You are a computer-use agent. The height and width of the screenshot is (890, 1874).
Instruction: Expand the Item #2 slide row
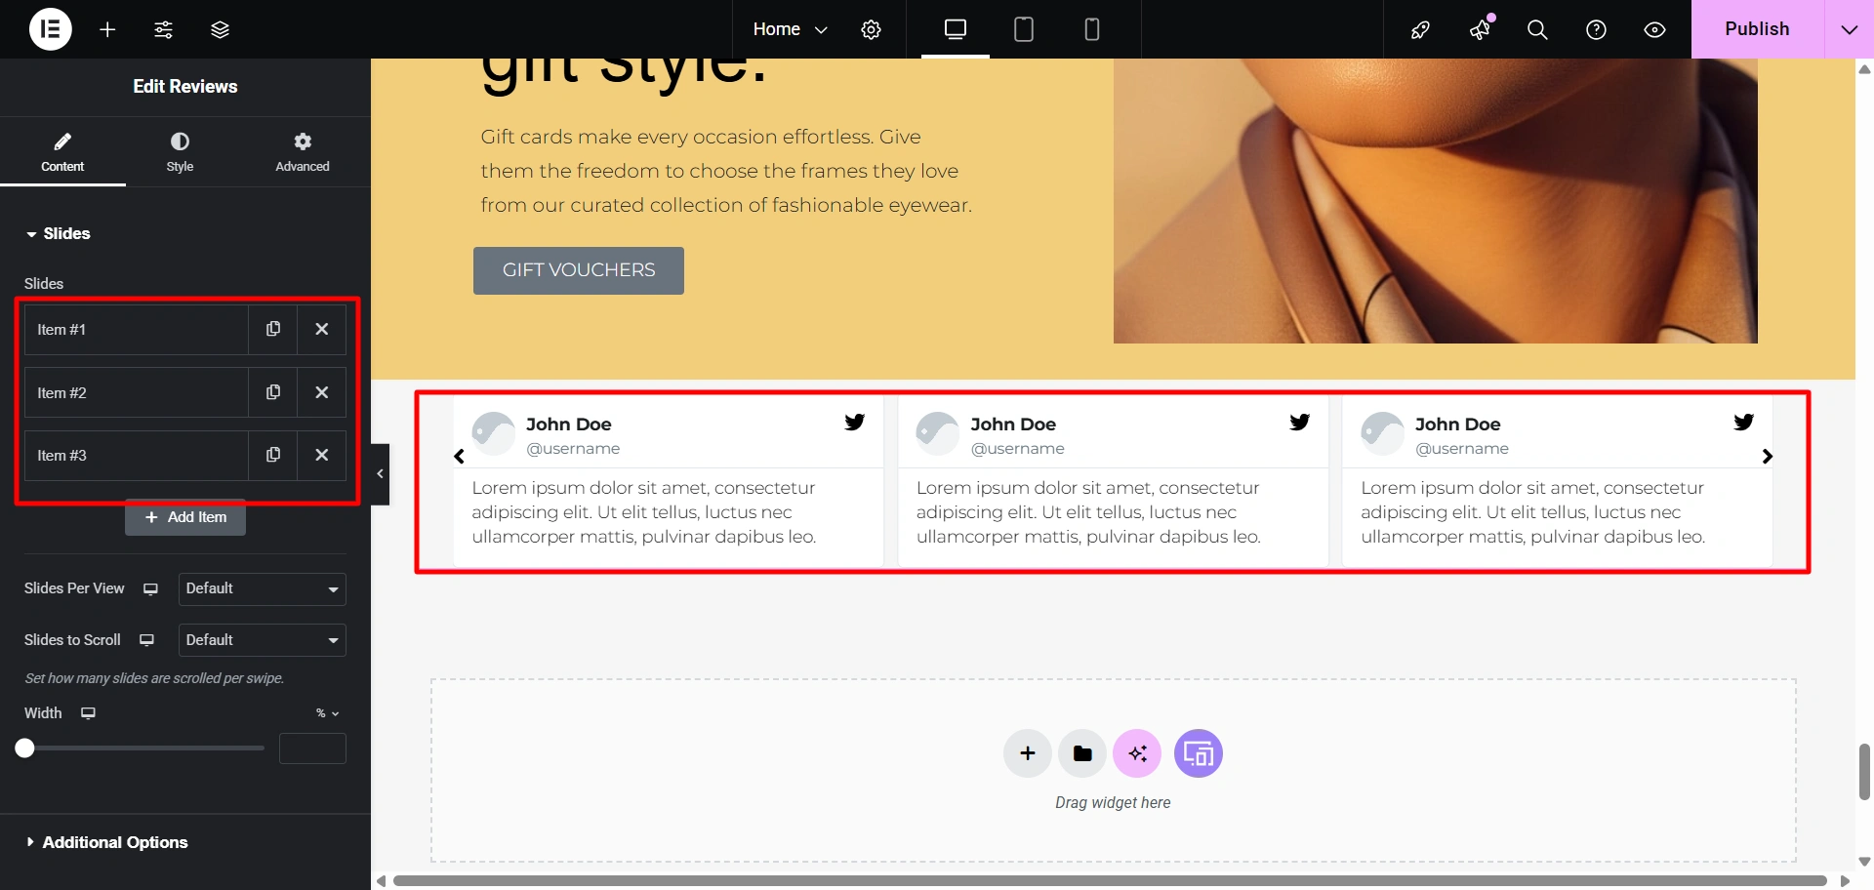(137, 392)
